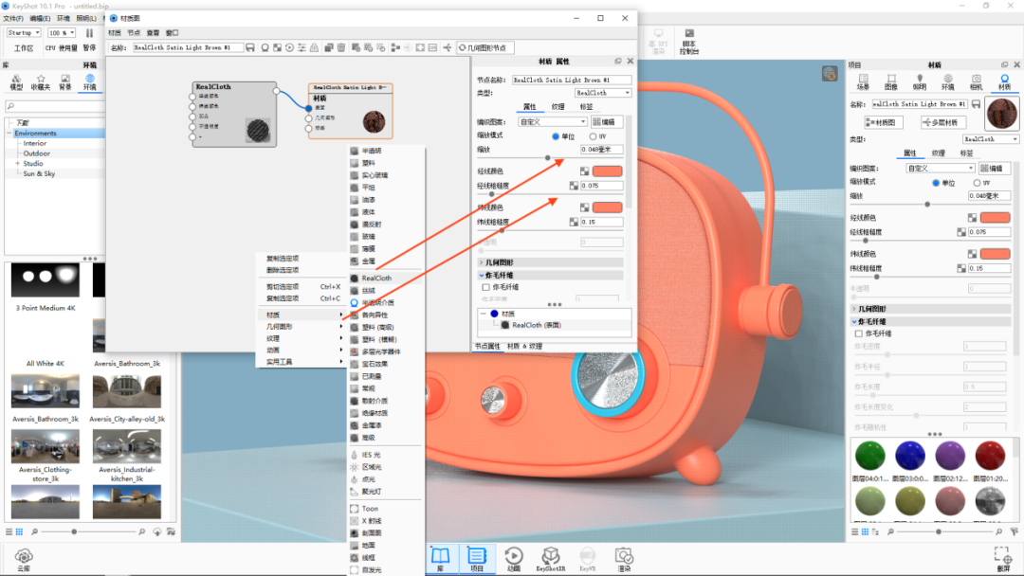Image resolution: width=1024 pixels, height=576 pixels.
Task: Click the 云库 cloud icon at bottom left
Action: (x=24, y=557)
